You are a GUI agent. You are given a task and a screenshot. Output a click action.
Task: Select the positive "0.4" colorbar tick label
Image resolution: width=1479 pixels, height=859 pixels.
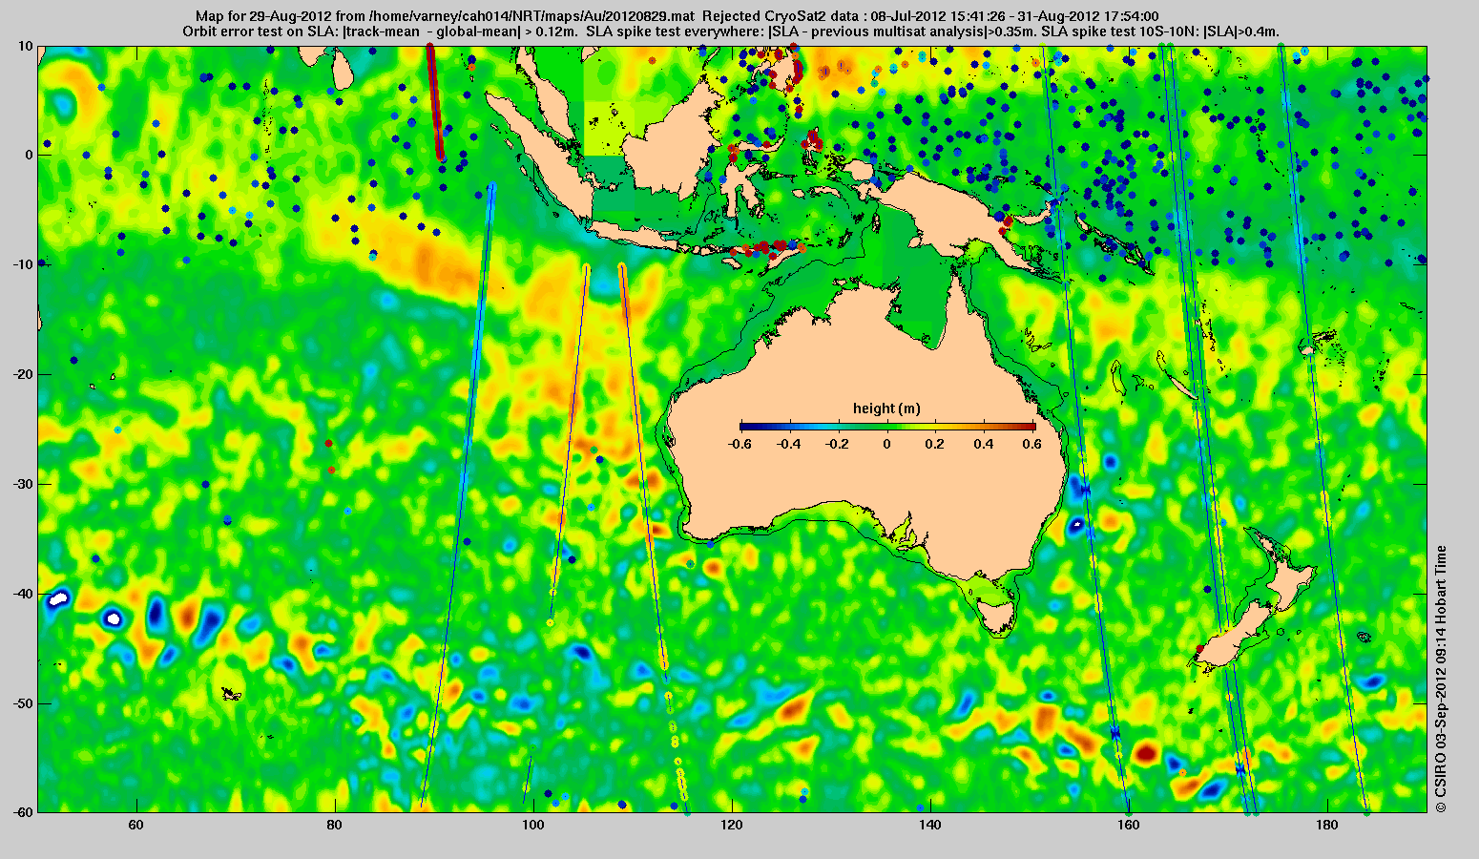coord(985,444)
